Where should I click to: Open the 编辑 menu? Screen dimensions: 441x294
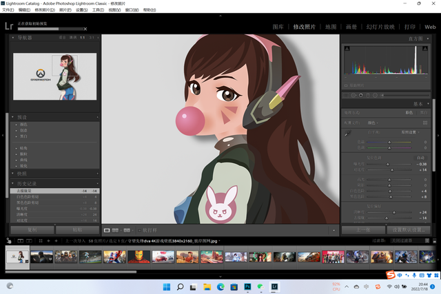pos(24,10)
